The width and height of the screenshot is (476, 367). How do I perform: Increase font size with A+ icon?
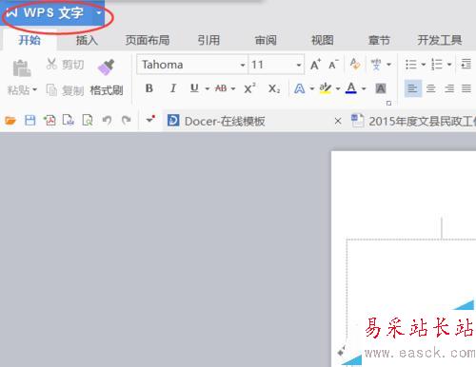coord(315,65)
